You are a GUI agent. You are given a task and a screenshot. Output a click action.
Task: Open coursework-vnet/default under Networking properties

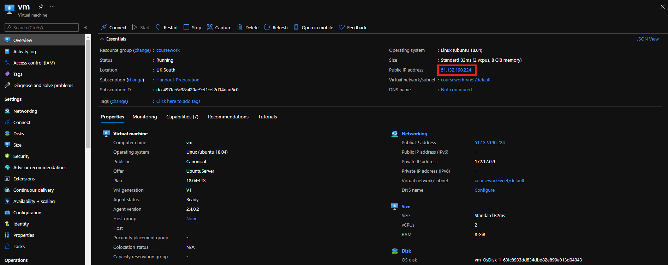pos(499,181)
